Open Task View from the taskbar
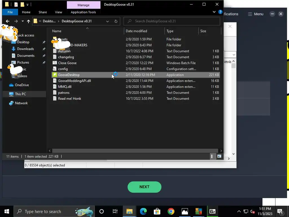Viewport: 289px width, 217px height. point(115,211)
